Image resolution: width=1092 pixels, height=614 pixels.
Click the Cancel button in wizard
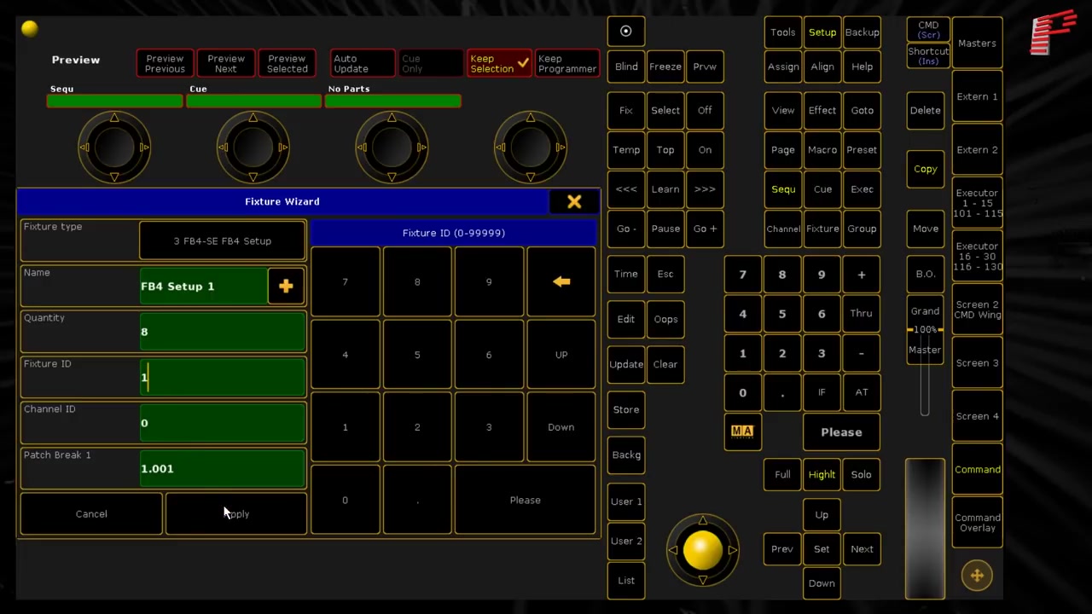coord(91,514)
